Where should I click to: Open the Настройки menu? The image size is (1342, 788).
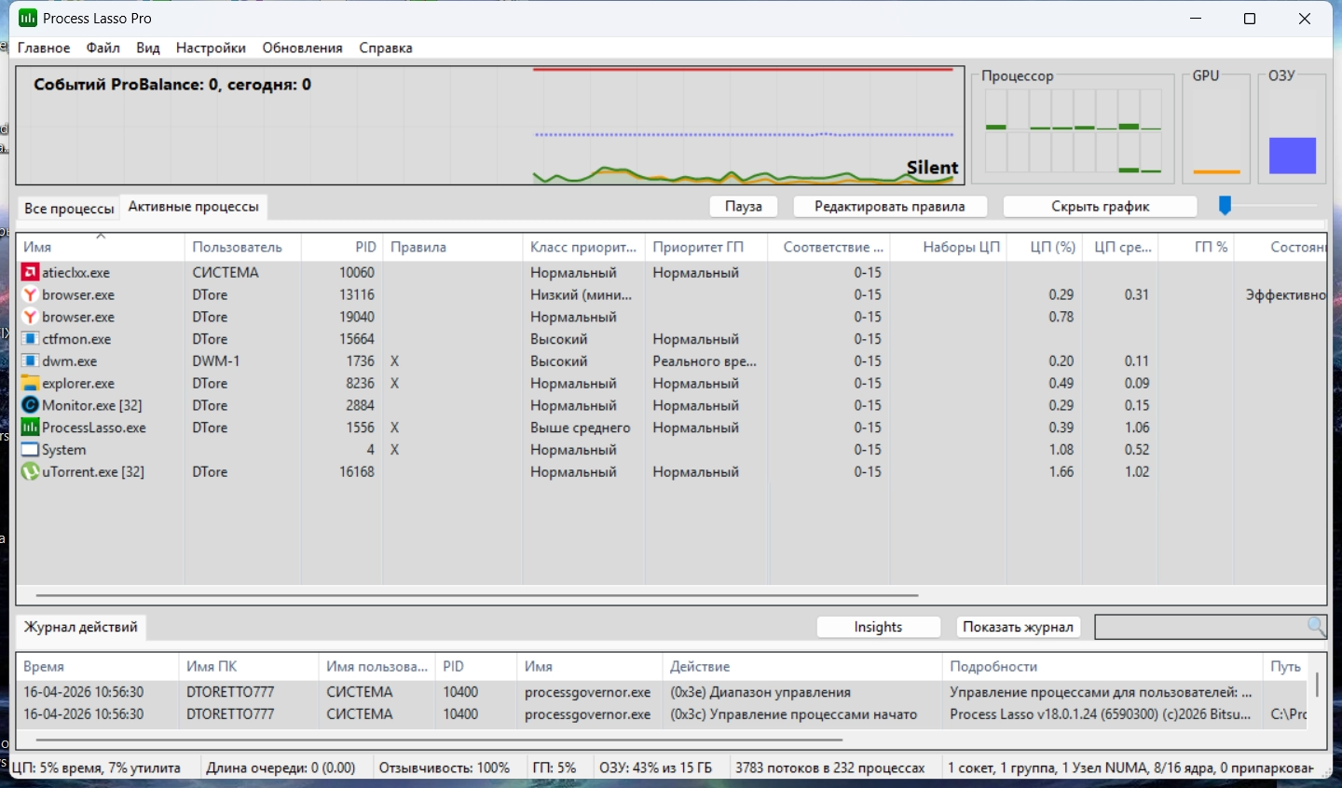click(x=211, y=48)
